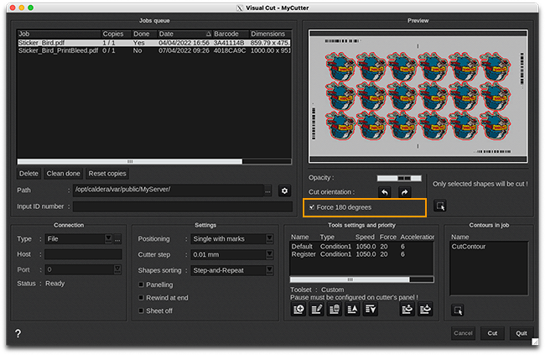The image size is (545, 355).
Task: Select Sticker_Bird_PrintBleed.pdf job row
Action: coord(58,50)
